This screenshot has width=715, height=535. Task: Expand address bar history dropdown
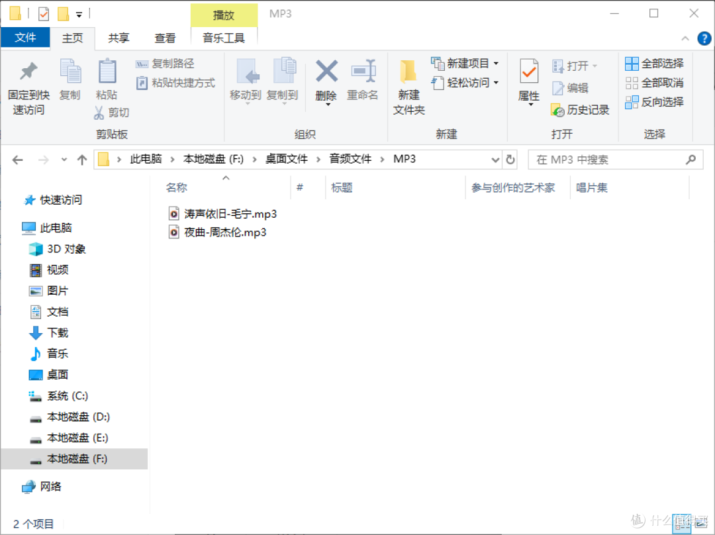pyautogui.click(x=495, y=160)
